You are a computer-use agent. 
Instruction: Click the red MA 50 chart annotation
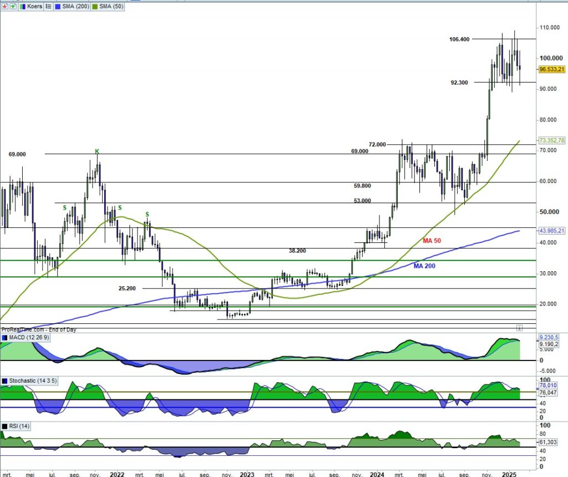431,241
